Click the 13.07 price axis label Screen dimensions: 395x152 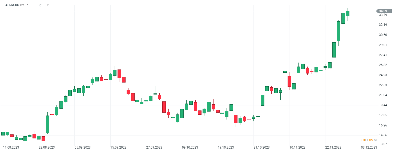[383, 144]
